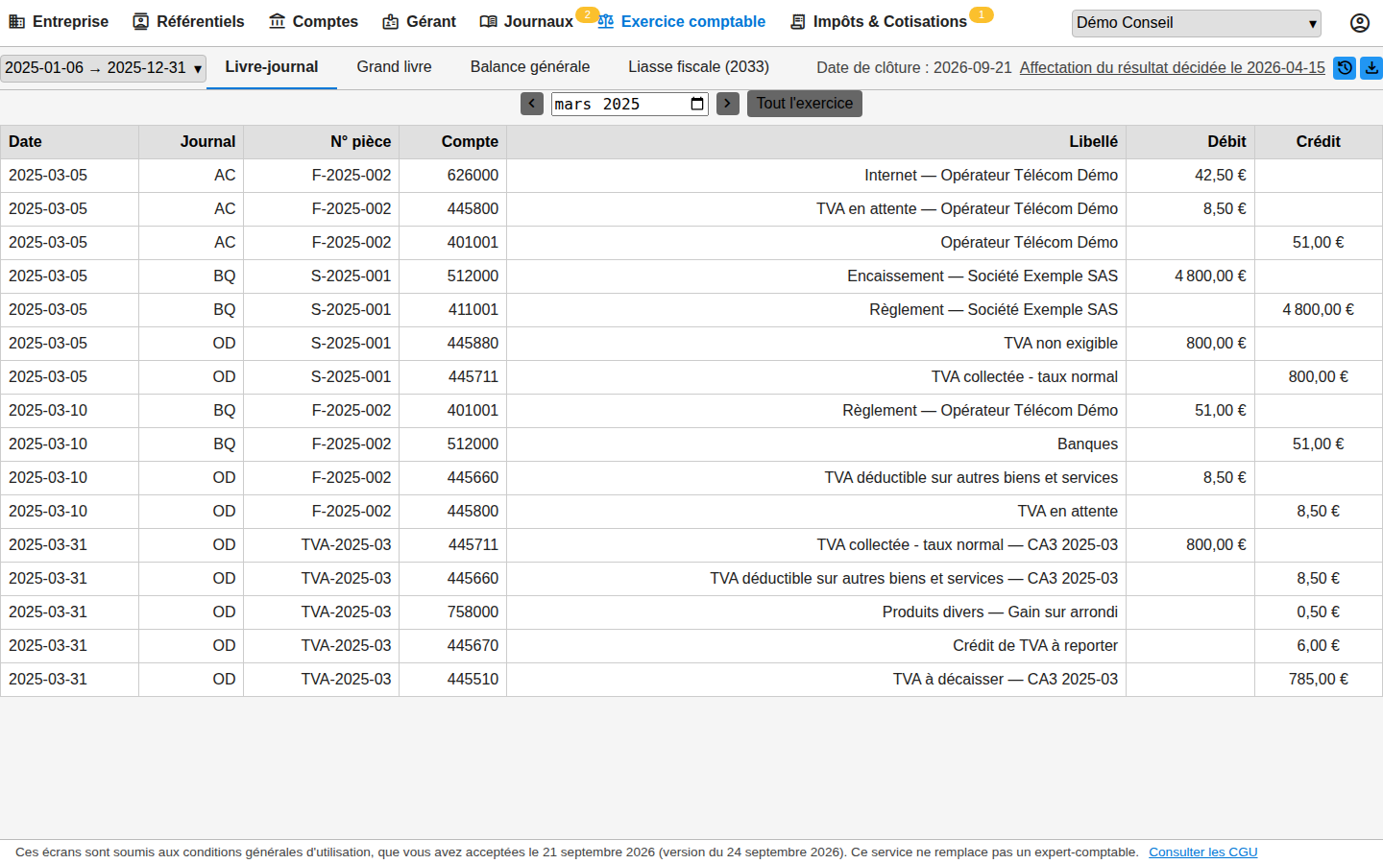Click the Compte column header
The height and width of the screenshot is (864, 1383).
452,142
